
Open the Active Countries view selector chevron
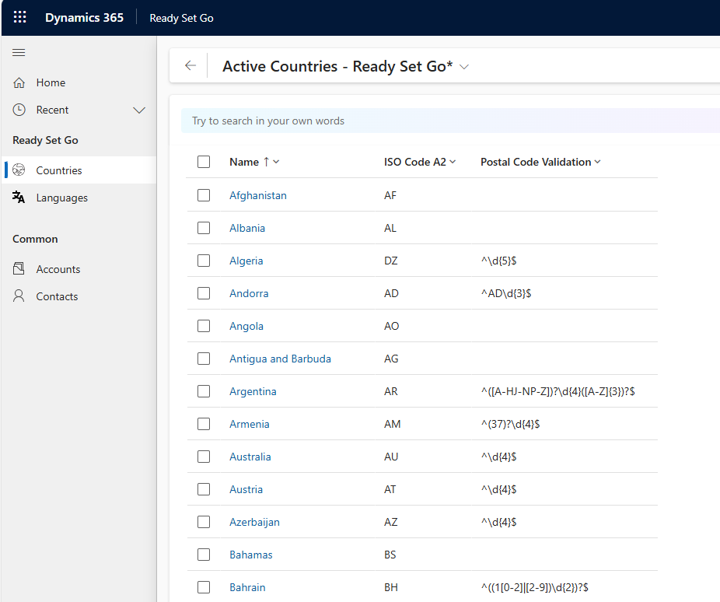[464, 67]
